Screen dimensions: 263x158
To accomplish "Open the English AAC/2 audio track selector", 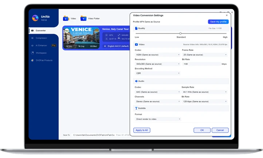I will click(116, 46).
